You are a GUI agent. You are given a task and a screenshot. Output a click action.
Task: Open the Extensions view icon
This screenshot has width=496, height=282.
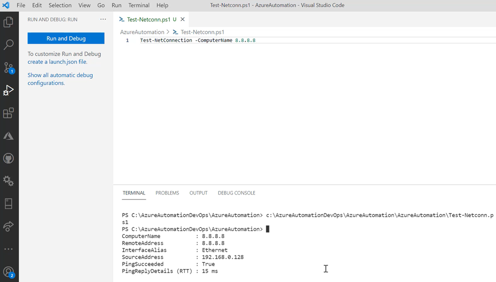tap(8, 113)
